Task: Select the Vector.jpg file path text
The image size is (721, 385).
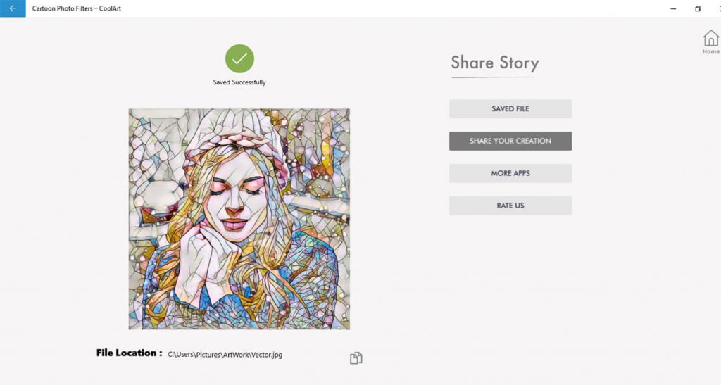Action: 225,354
